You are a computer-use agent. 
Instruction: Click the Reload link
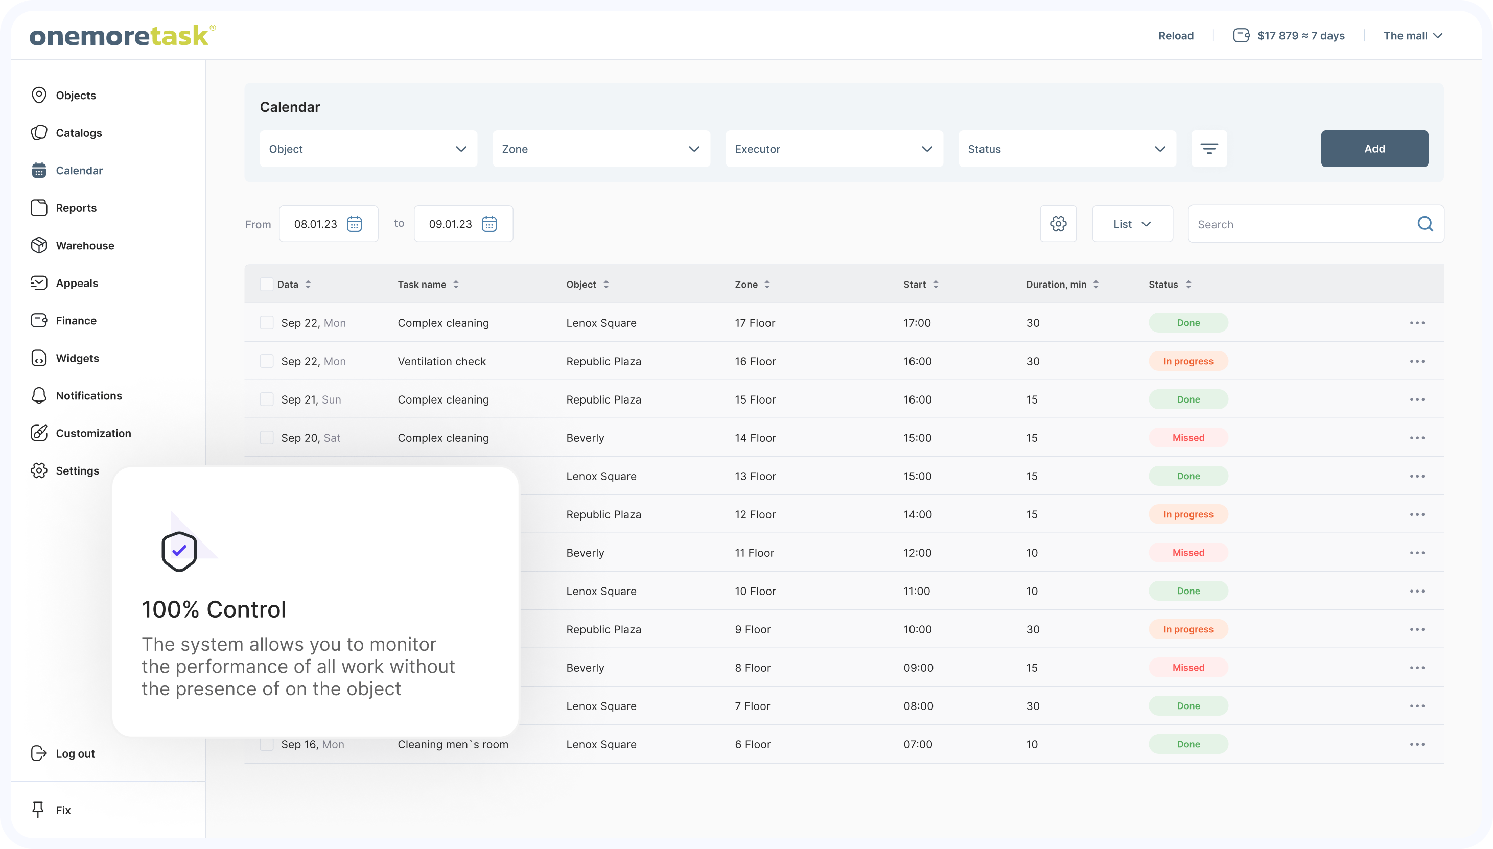click(x=1175, y=36)
